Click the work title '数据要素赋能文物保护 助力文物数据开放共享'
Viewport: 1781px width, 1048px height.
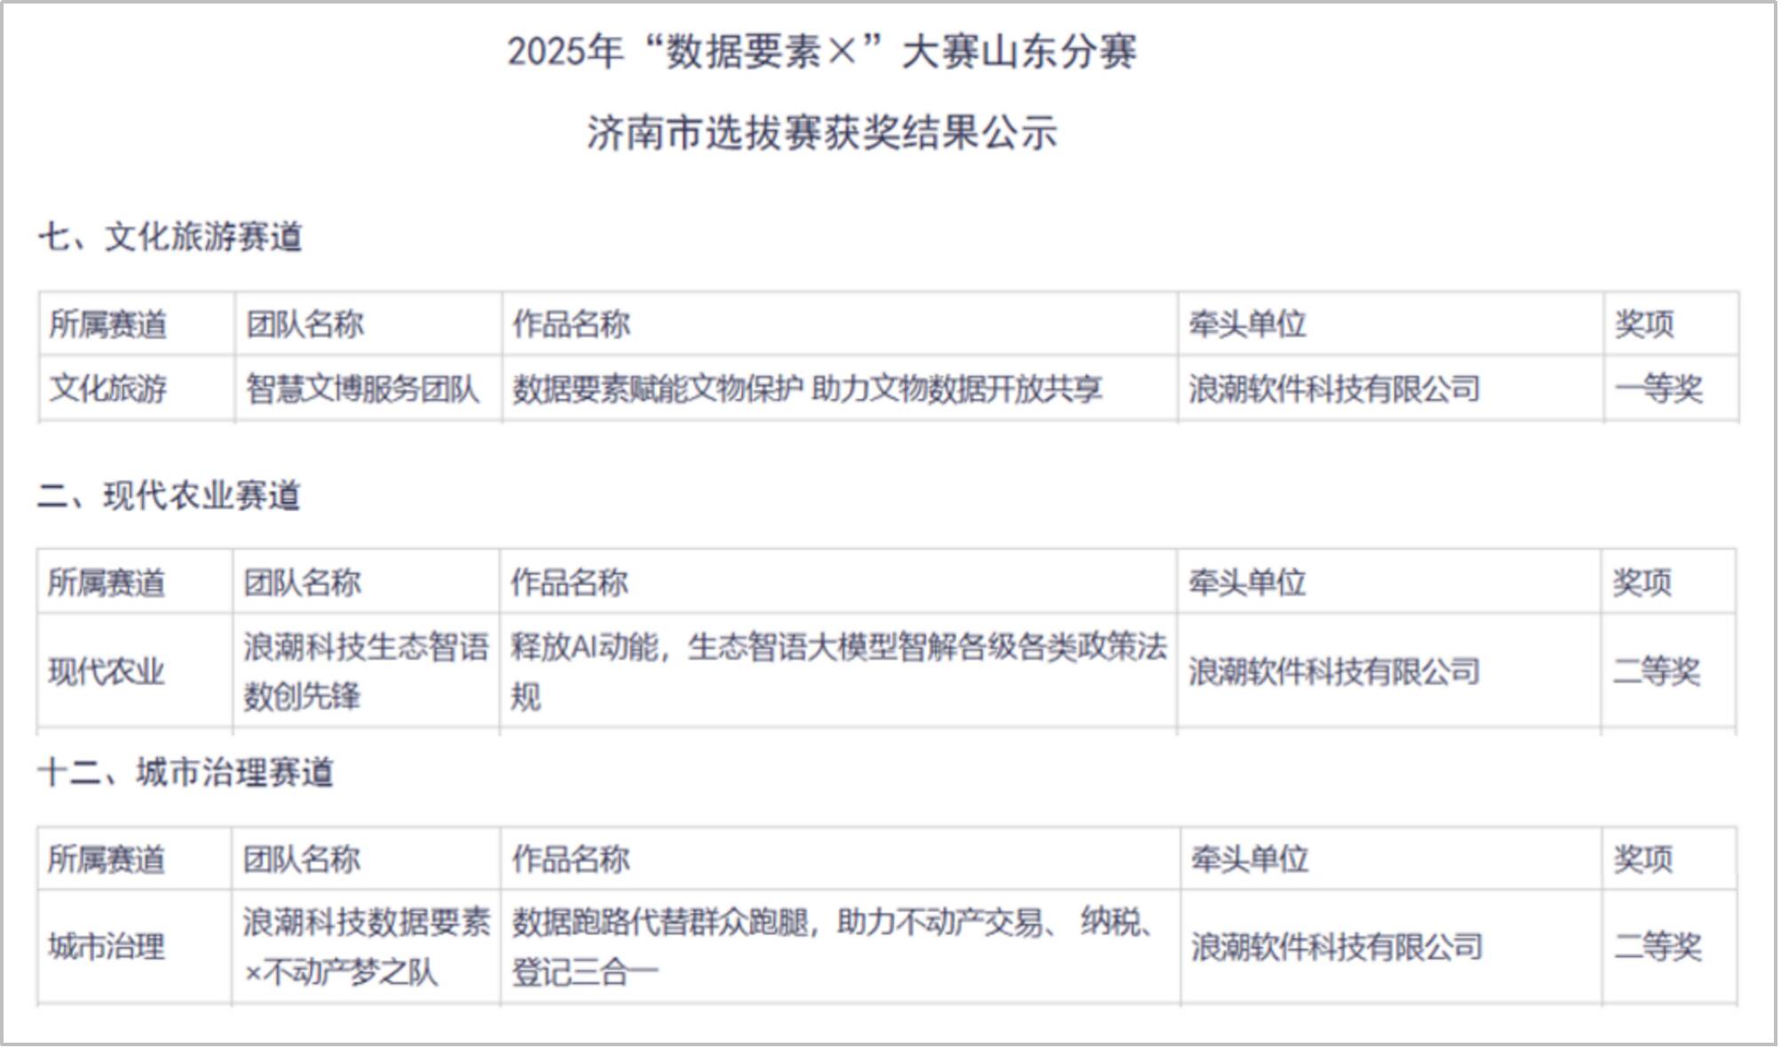pos(807,389)
